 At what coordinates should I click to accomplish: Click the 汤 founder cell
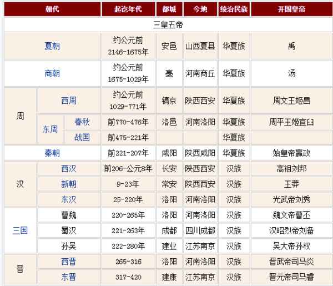point(292,73)
